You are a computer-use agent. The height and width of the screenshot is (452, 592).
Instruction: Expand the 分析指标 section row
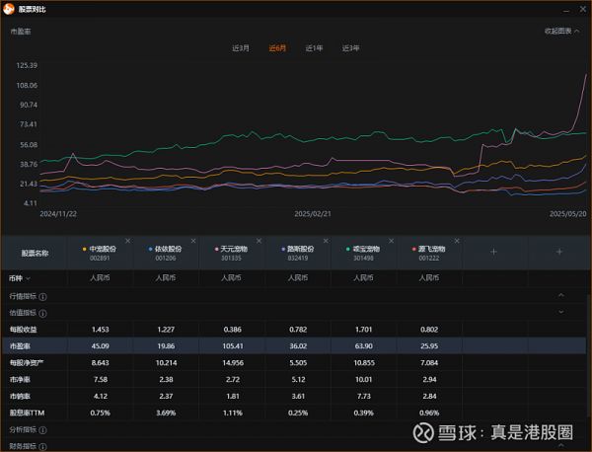click(293, 429)
